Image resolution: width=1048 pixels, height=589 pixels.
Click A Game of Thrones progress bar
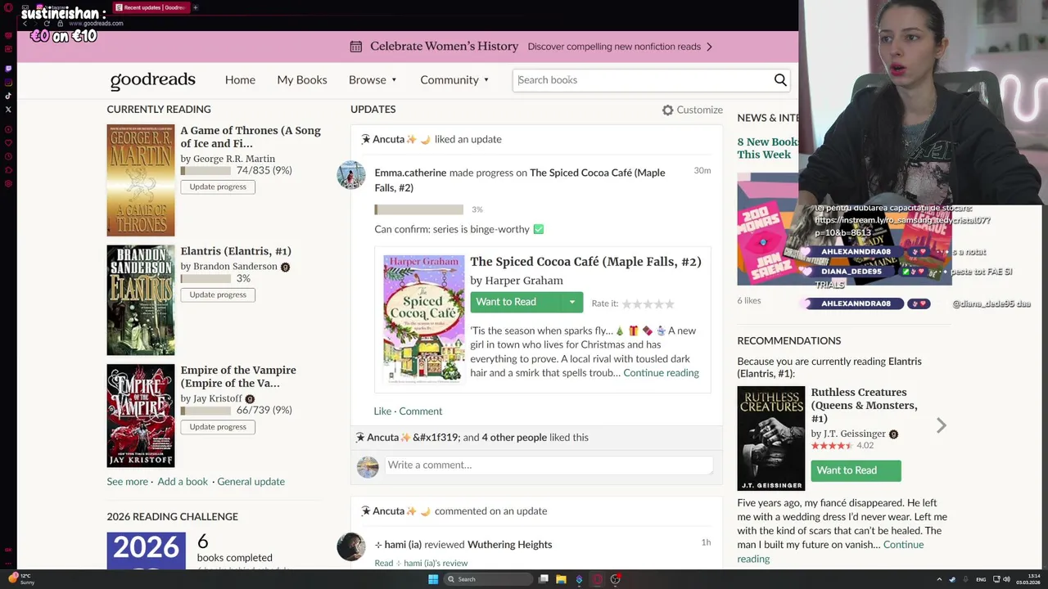point(206,171)
